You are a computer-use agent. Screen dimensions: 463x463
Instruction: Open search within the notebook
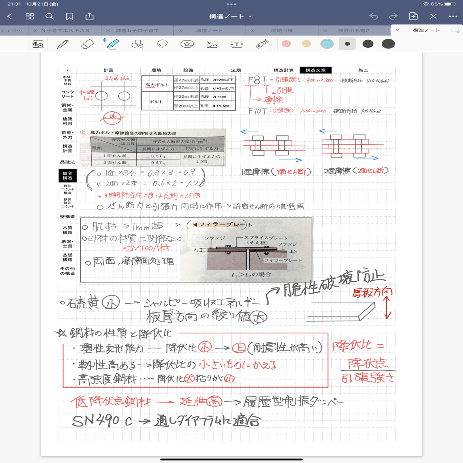[50, 16]
